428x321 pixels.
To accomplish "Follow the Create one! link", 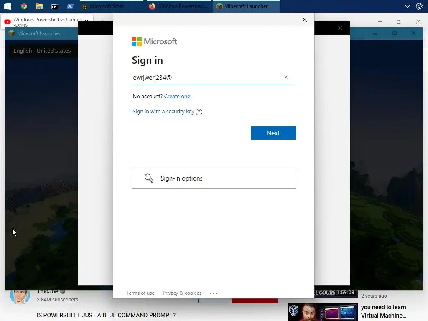I will pyautogui.click(x=178, y=97).
